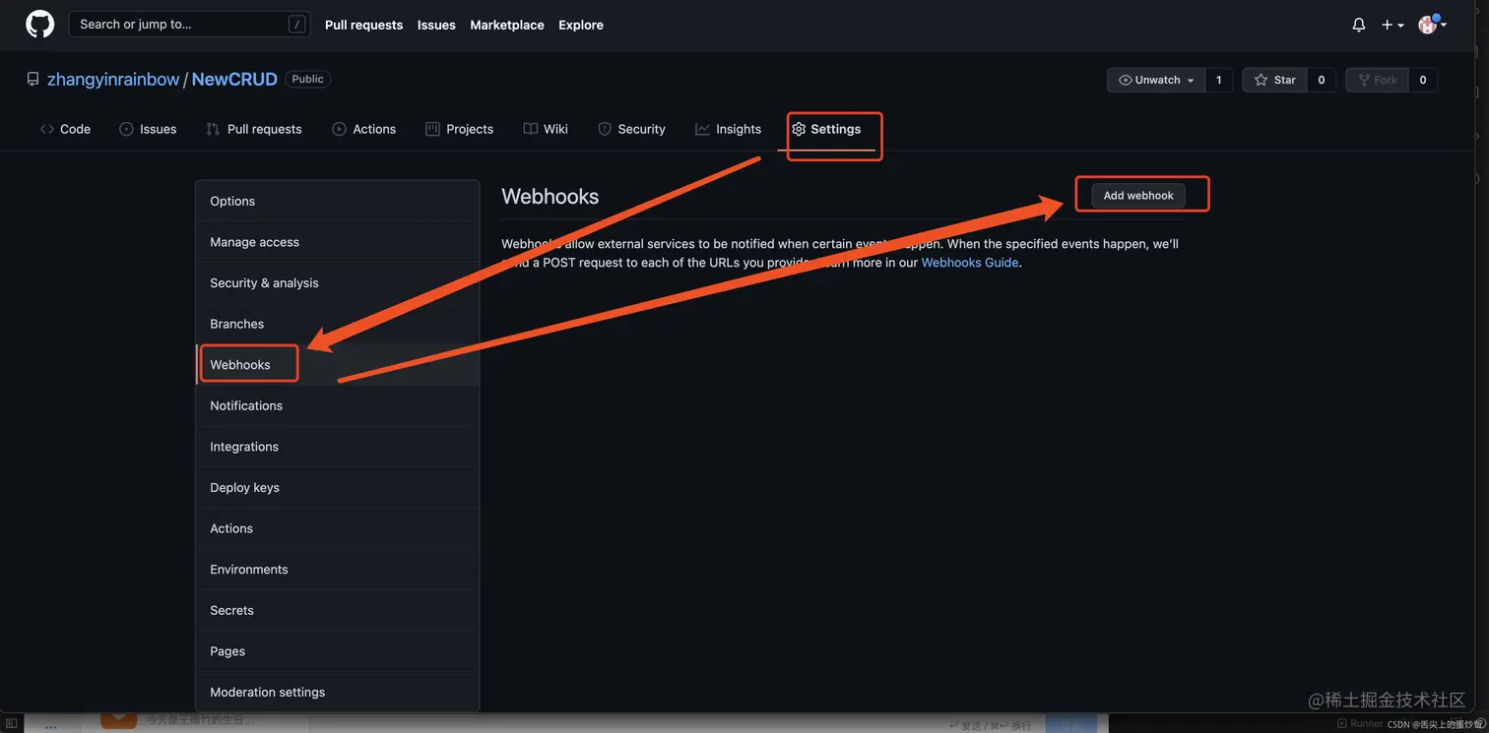
Task: Click the Insights tab graph icon
Action: 702,129
